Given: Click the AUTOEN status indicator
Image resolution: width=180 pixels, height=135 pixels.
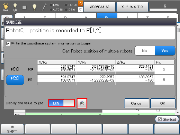Looking at the screenshot, I should click(x=57, y=10).
